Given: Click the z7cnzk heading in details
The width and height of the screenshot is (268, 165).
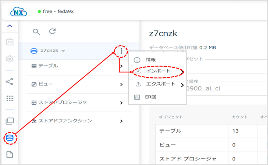Looking at the screenshot, I should point(163,33).
